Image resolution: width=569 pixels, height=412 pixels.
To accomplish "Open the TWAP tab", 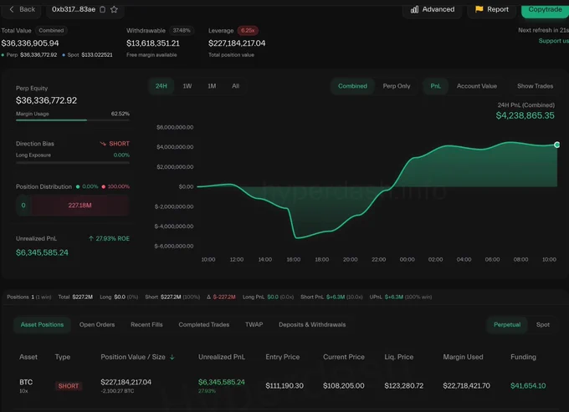I will click(x=254, y=325).
